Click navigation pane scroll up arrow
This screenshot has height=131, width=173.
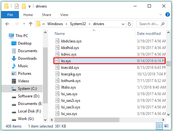pos(45,32)
